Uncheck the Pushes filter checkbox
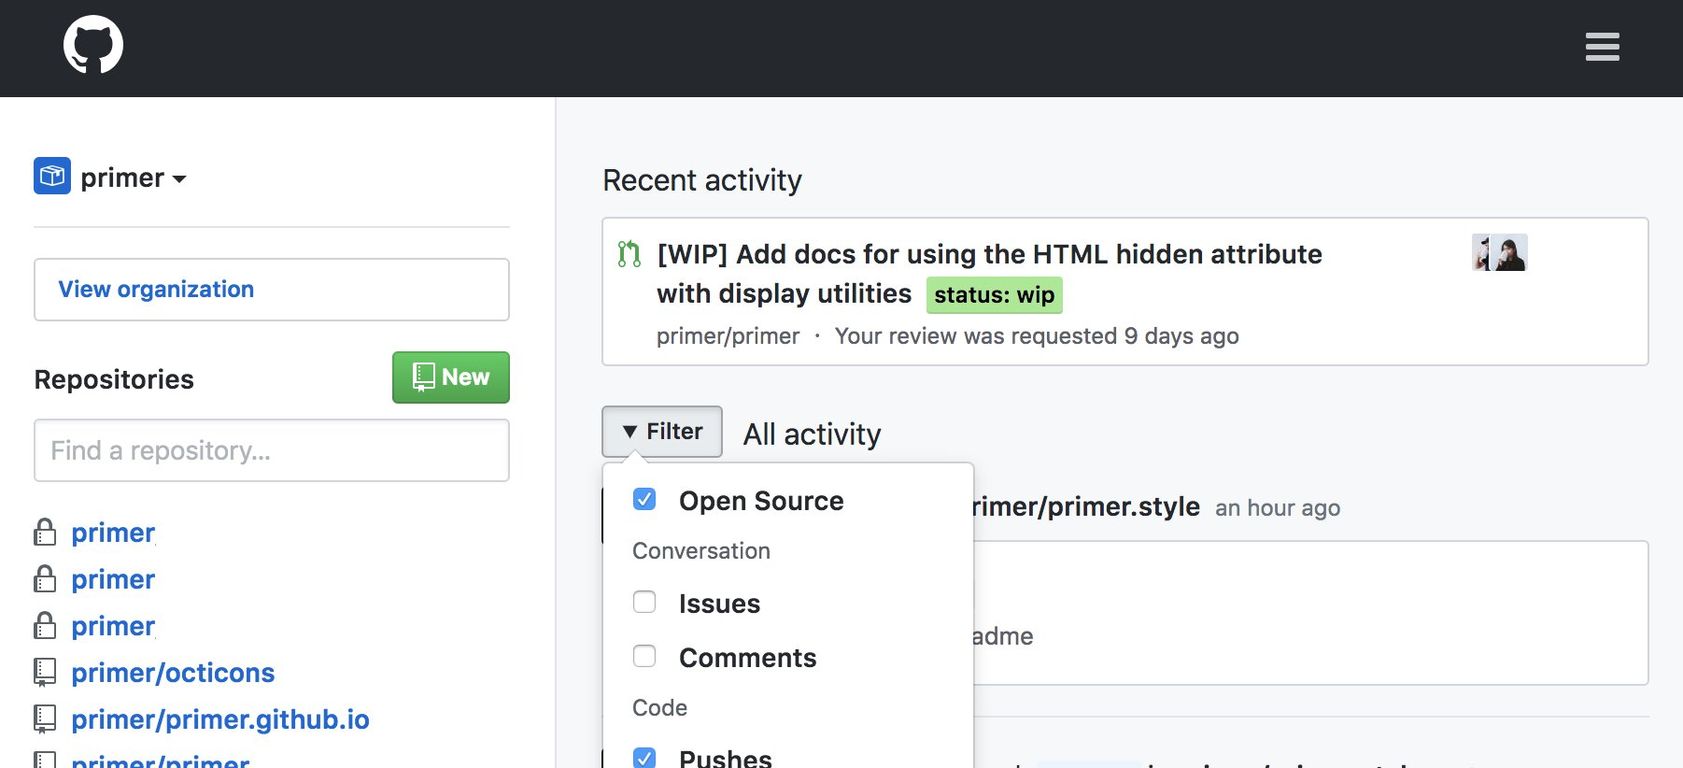This screenshot has height=768, width=1683. 644,758
